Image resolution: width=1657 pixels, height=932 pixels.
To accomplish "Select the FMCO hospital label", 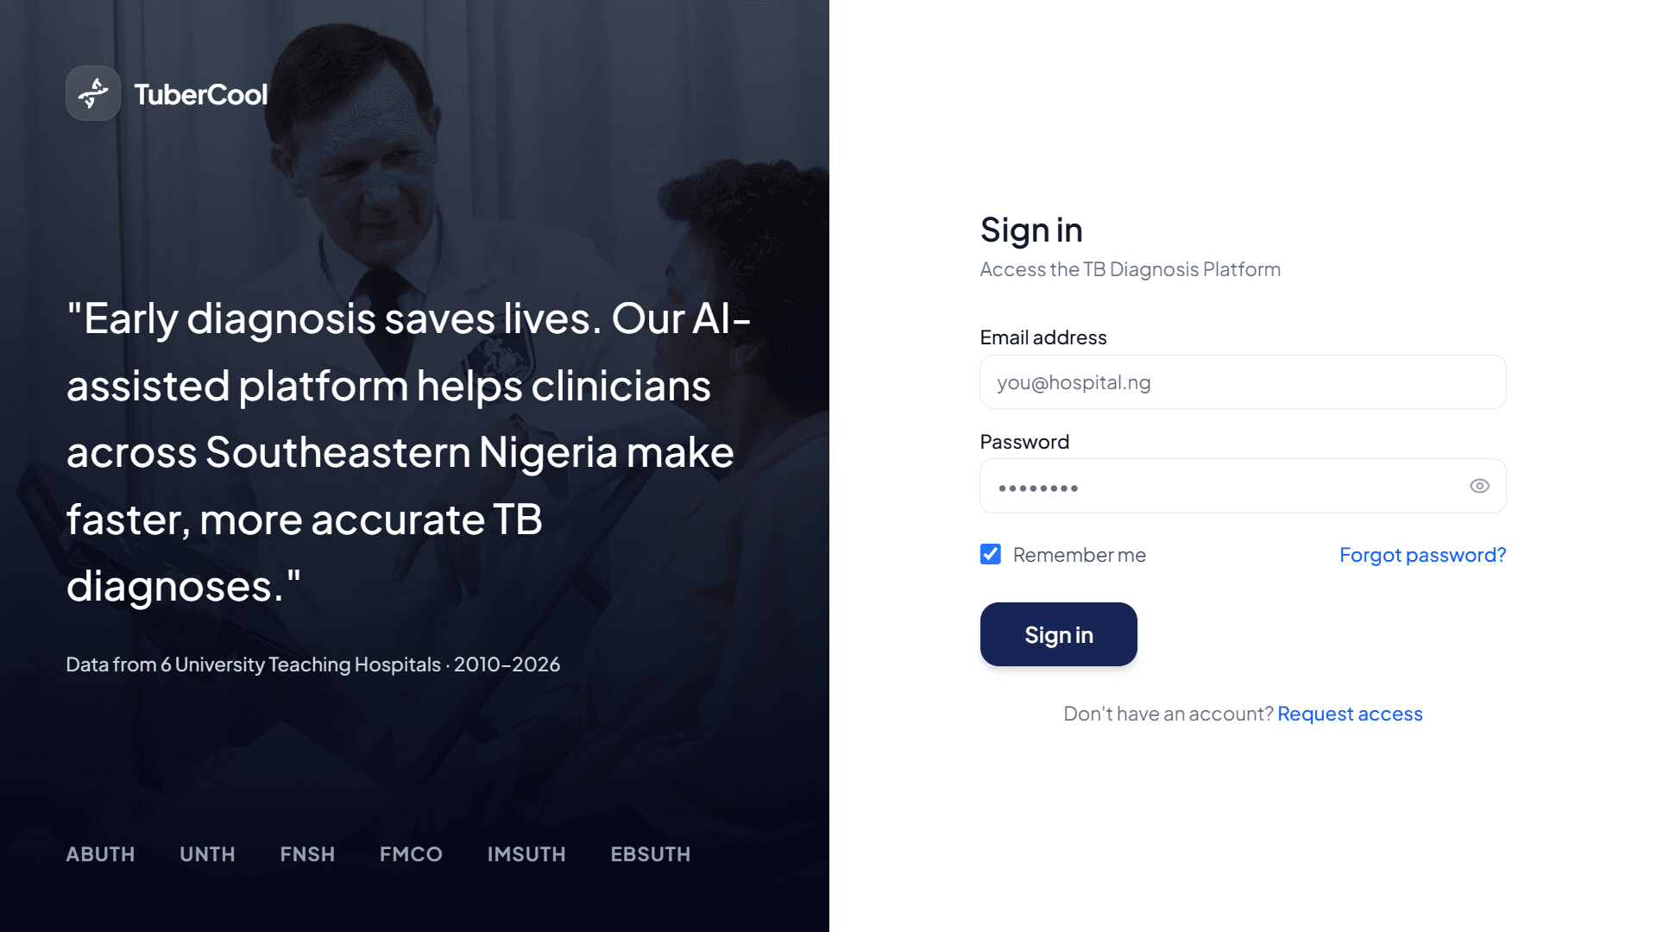I will pos(411,854).
